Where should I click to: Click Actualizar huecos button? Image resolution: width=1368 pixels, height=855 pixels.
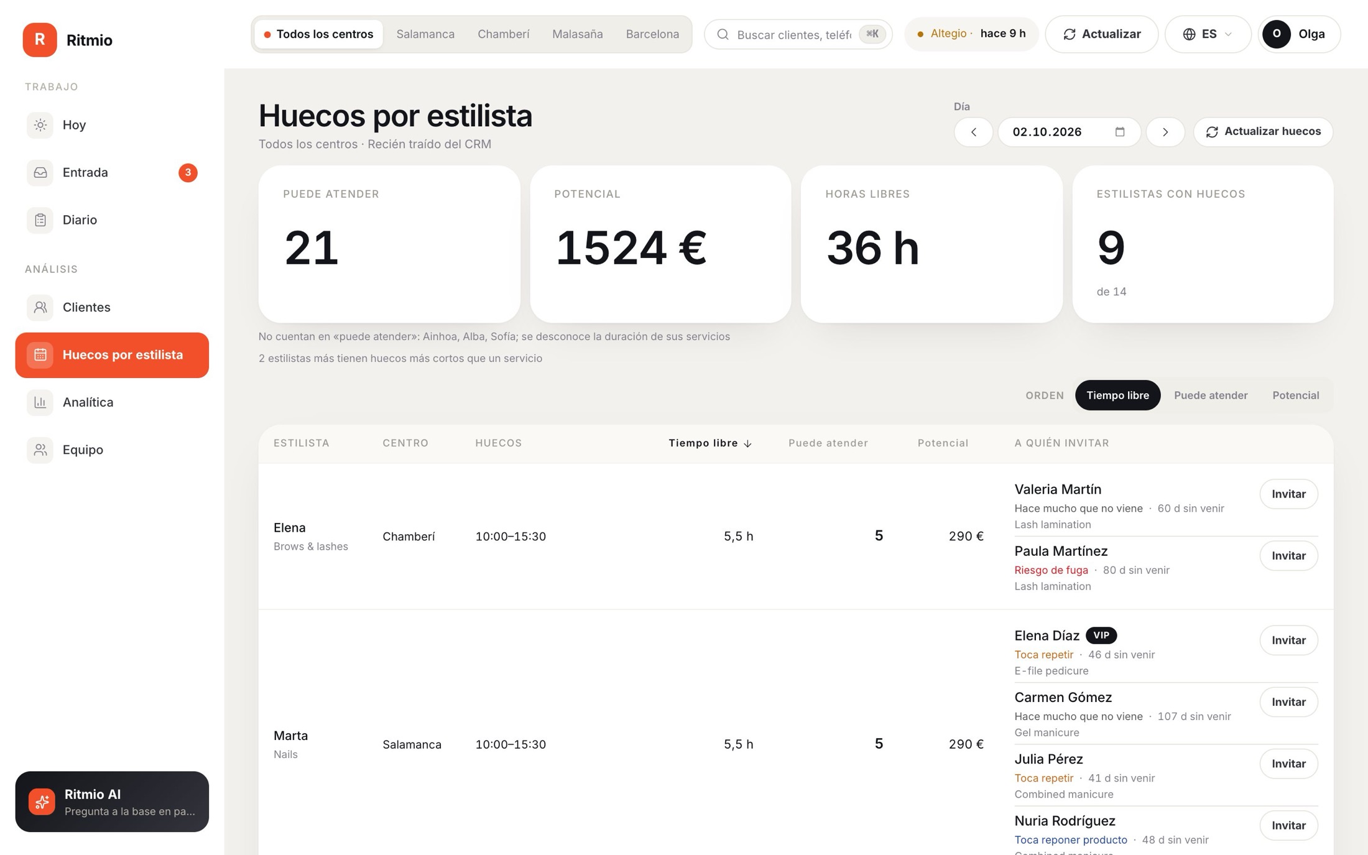point(1263,132)
